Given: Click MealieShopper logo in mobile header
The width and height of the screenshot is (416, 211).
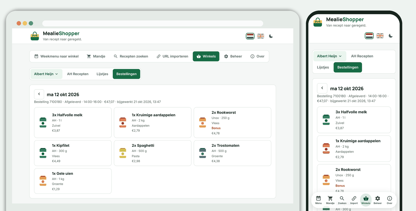Looking at the screenshot, I should tap(318, 22).
